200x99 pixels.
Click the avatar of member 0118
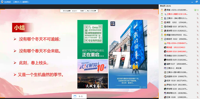point(165,81)
